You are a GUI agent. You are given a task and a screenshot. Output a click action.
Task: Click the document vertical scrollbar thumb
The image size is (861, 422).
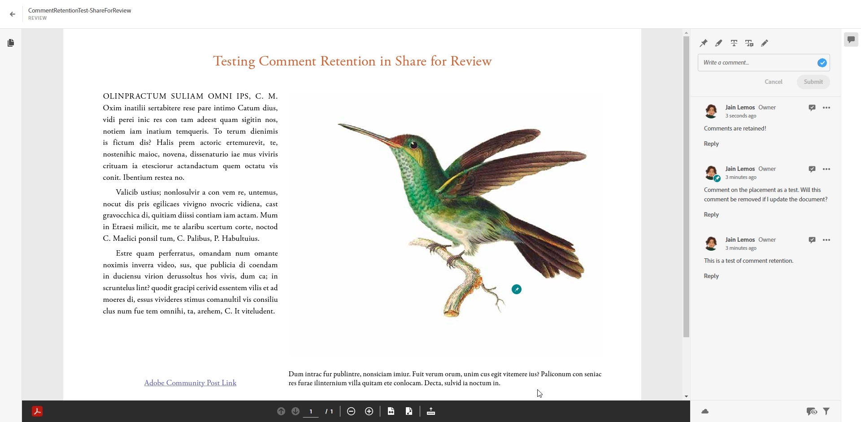[686, 186]
